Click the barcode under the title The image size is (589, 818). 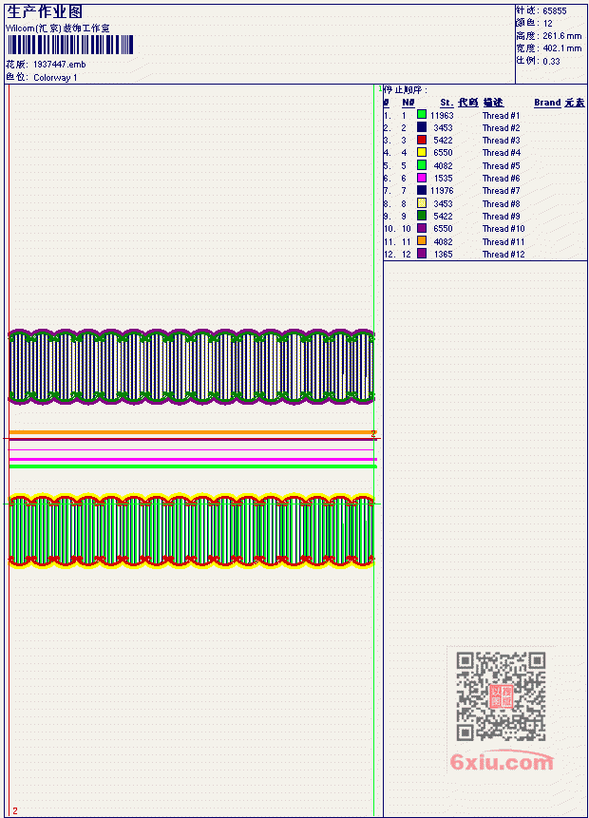pyautogui.click(x=70, y=45)
